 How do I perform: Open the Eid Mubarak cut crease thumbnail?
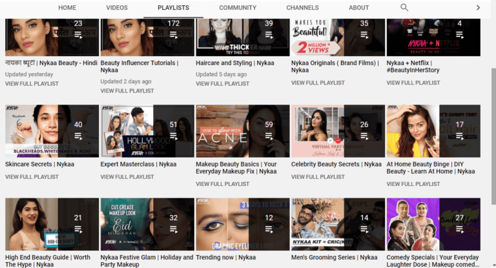click(147, 224)
